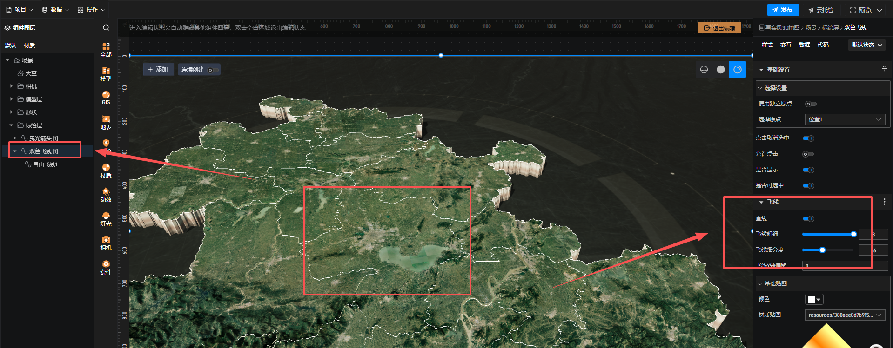Click the 相机 camera sidebar icon
Image resolution: width=893 pixels, height=348 pixels.
106,243
